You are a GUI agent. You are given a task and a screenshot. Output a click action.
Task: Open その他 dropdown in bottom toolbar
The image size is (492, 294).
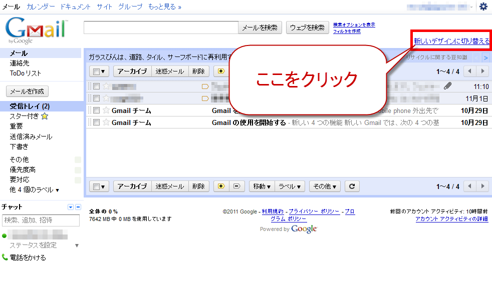pos(325,186)
